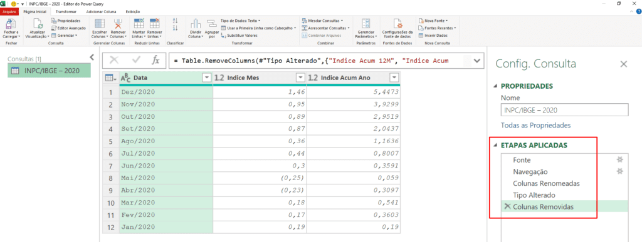Switch to the Exibição tab

coord(133,12)
